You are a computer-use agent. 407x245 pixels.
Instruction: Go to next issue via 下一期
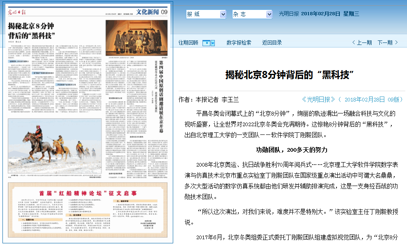[x=385, y=42]
